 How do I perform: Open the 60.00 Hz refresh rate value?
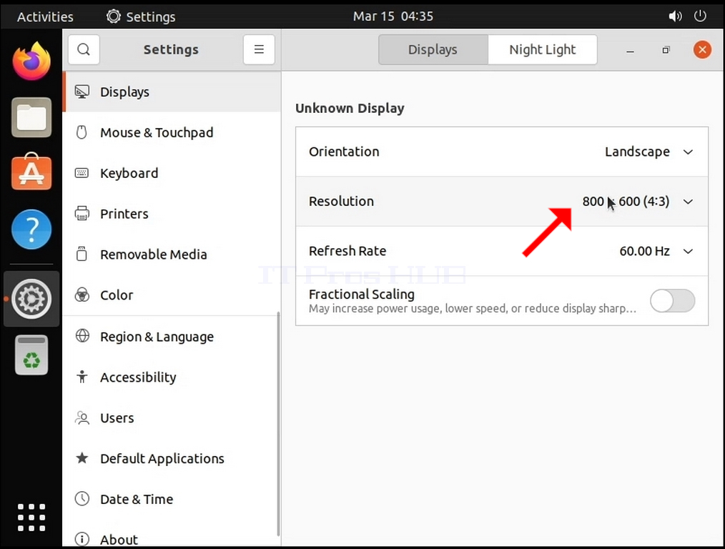pos(644,251)
